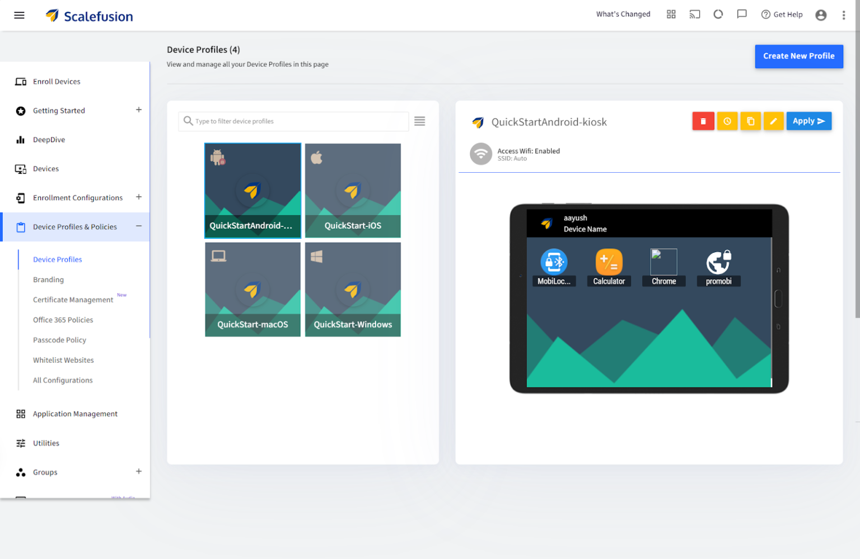Collapse Device Profiles & Policies section
Screen dimensions: 860x559
[139, 226]
